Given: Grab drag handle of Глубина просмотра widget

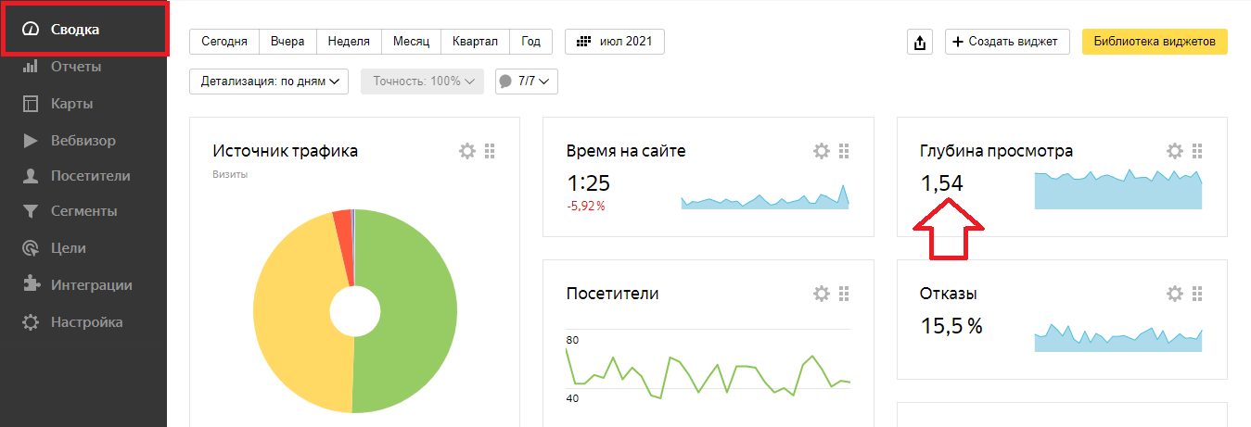Looking at the screenshot, I should [x=1197, y=151].
